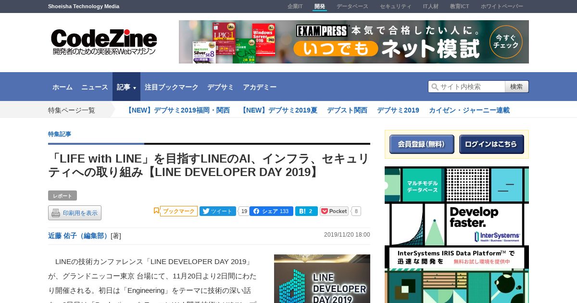Switch to データベース top tab
This screenshot has height=303, width=577.
[x=352, y=6]
